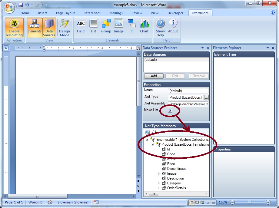Click the zoom slider handle
The height and width of the screenshot is (208, 279).
tap(250, 202)
